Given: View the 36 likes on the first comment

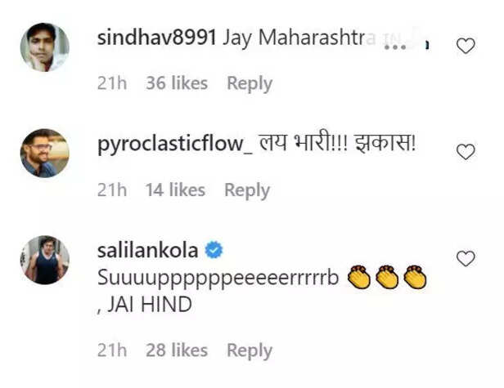Looking at the screenshot, I should 177,83.
